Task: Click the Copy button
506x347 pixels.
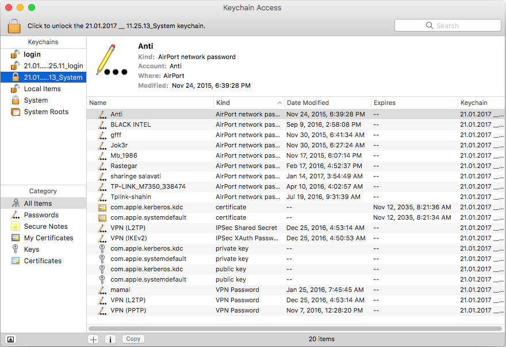Action: (x=133, y=339)
